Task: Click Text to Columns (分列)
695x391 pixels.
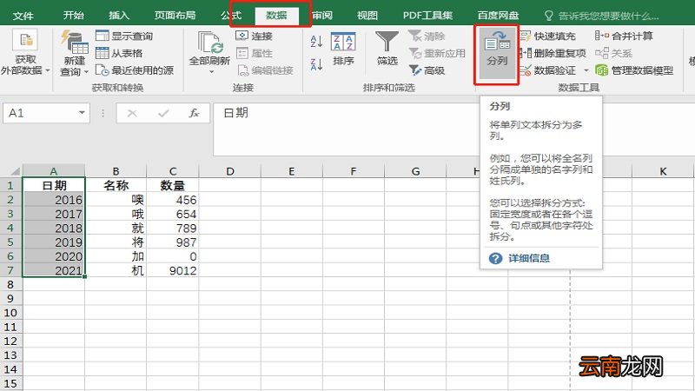Action: pos(496,54)
